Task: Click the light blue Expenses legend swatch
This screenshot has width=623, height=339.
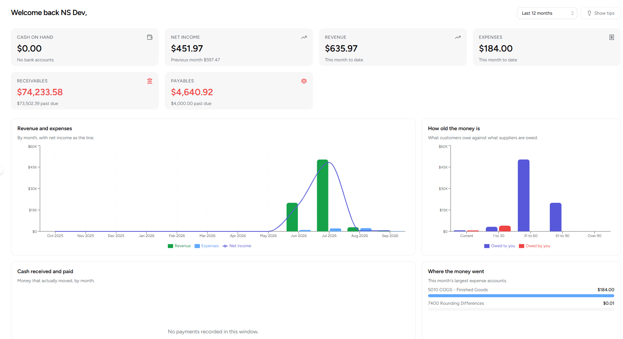Action: coord(197,246)
